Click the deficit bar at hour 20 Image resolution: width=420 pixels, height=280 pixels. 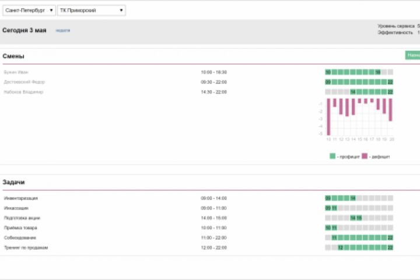390,110
